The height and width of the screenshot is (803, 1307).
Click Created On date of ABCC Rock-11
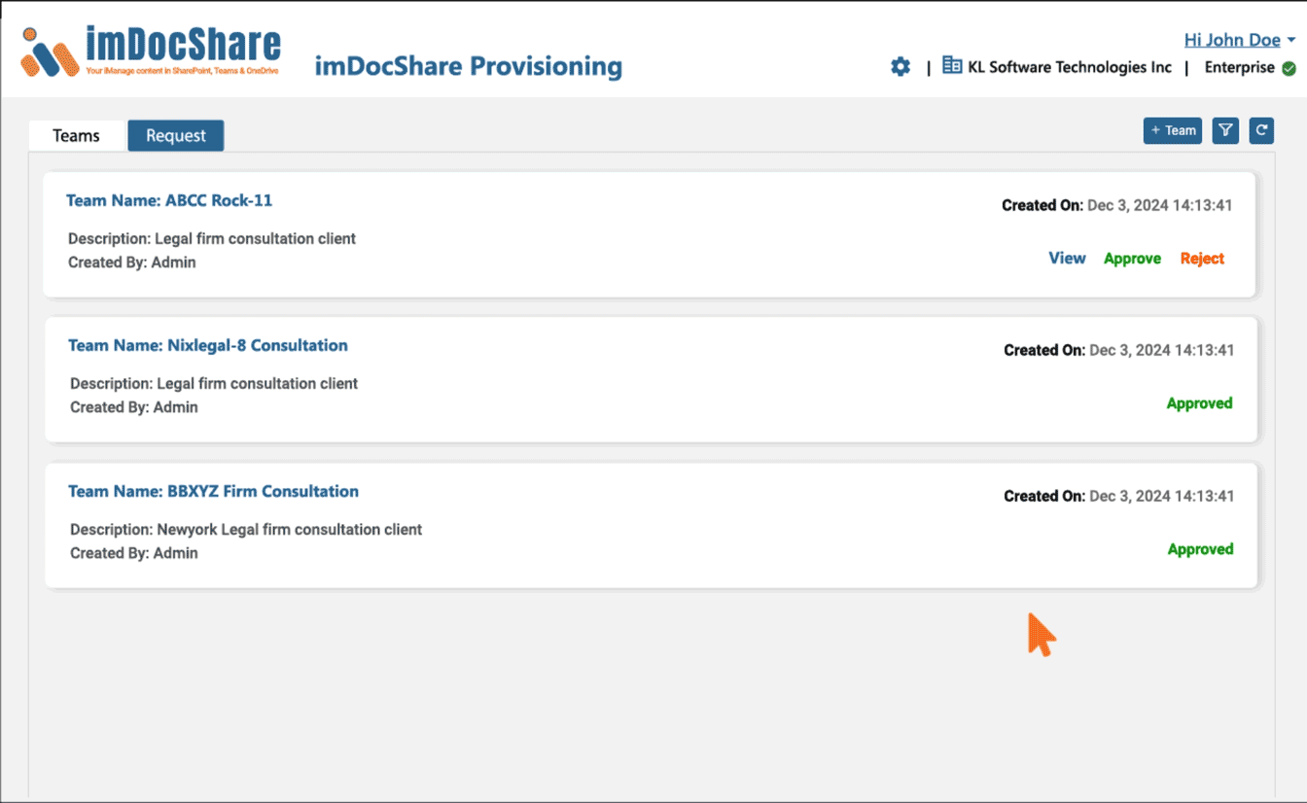pyautogui.click(x=1117, y=205)
